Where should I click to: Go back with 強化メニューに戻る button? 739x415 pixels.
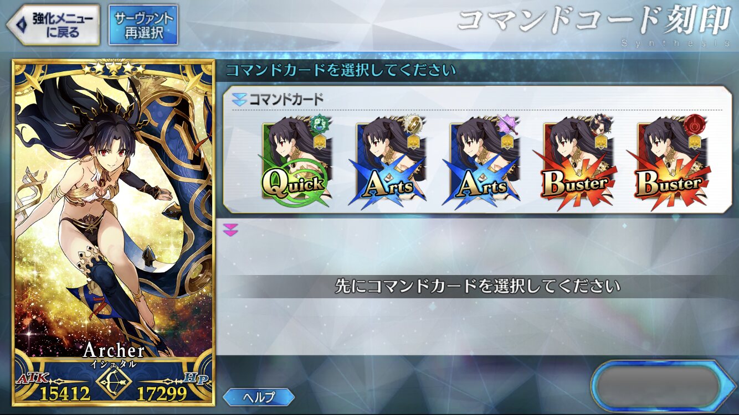53,25
